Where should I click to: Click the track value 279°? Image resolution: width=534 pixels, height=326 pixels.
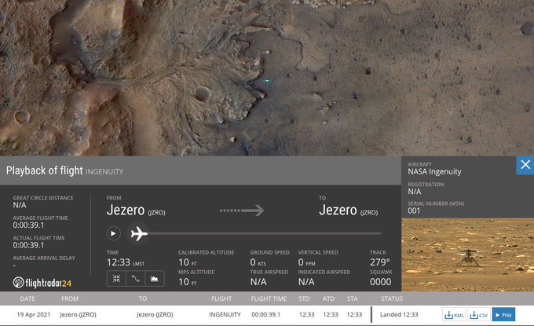coord(380,262)
